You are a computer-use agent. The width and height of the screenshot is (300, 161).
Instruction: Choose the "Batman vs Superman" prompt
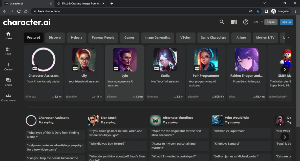242,133
